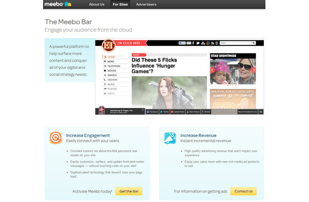The width and height of the screenshot is (309, 202).
Task: Select MOVIES in the ET sidebar
Action: pos(115,71)
